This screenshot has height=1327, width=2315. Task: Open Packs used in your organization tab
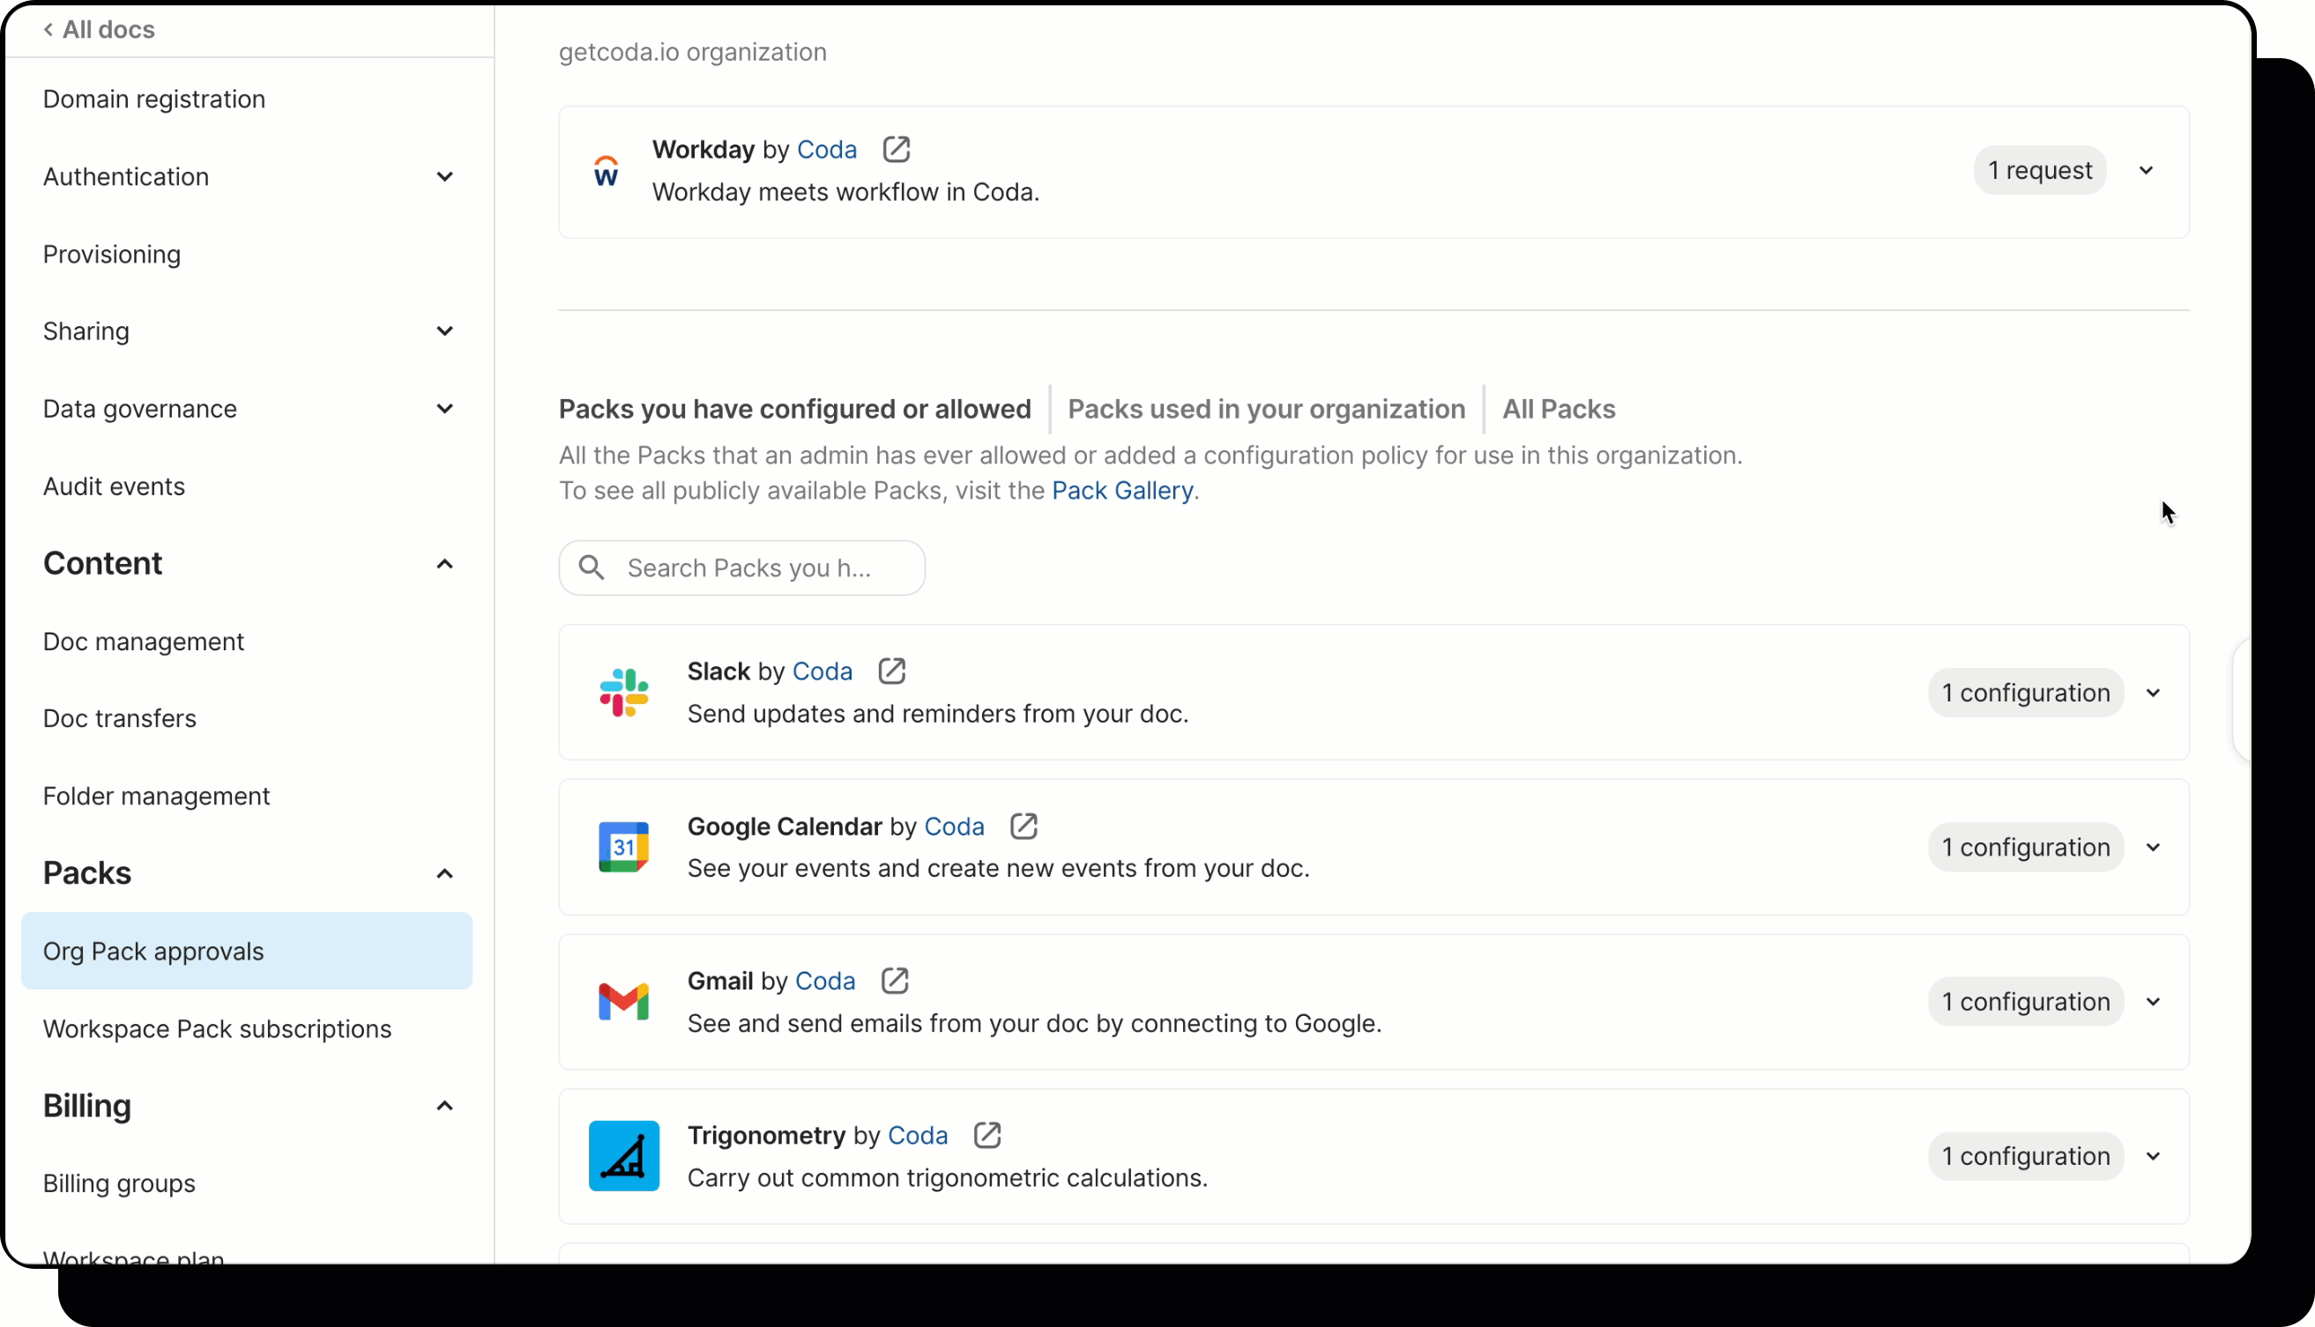1267,408
